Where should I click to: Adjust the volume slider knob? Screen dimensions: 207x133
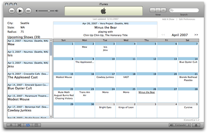pyautogui.click(x=49, y=11)
